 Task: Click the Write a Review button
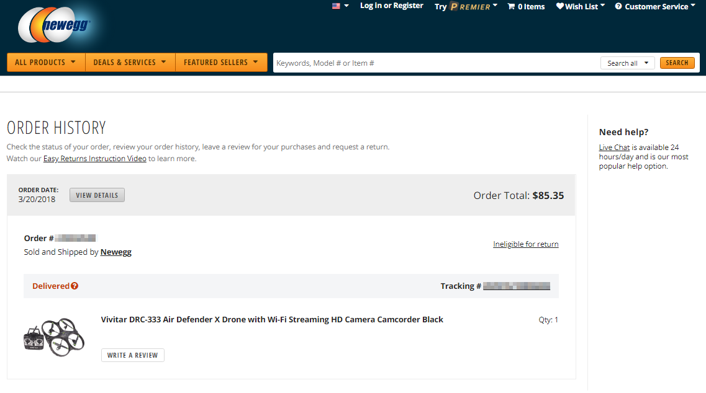tap(132, 355)
